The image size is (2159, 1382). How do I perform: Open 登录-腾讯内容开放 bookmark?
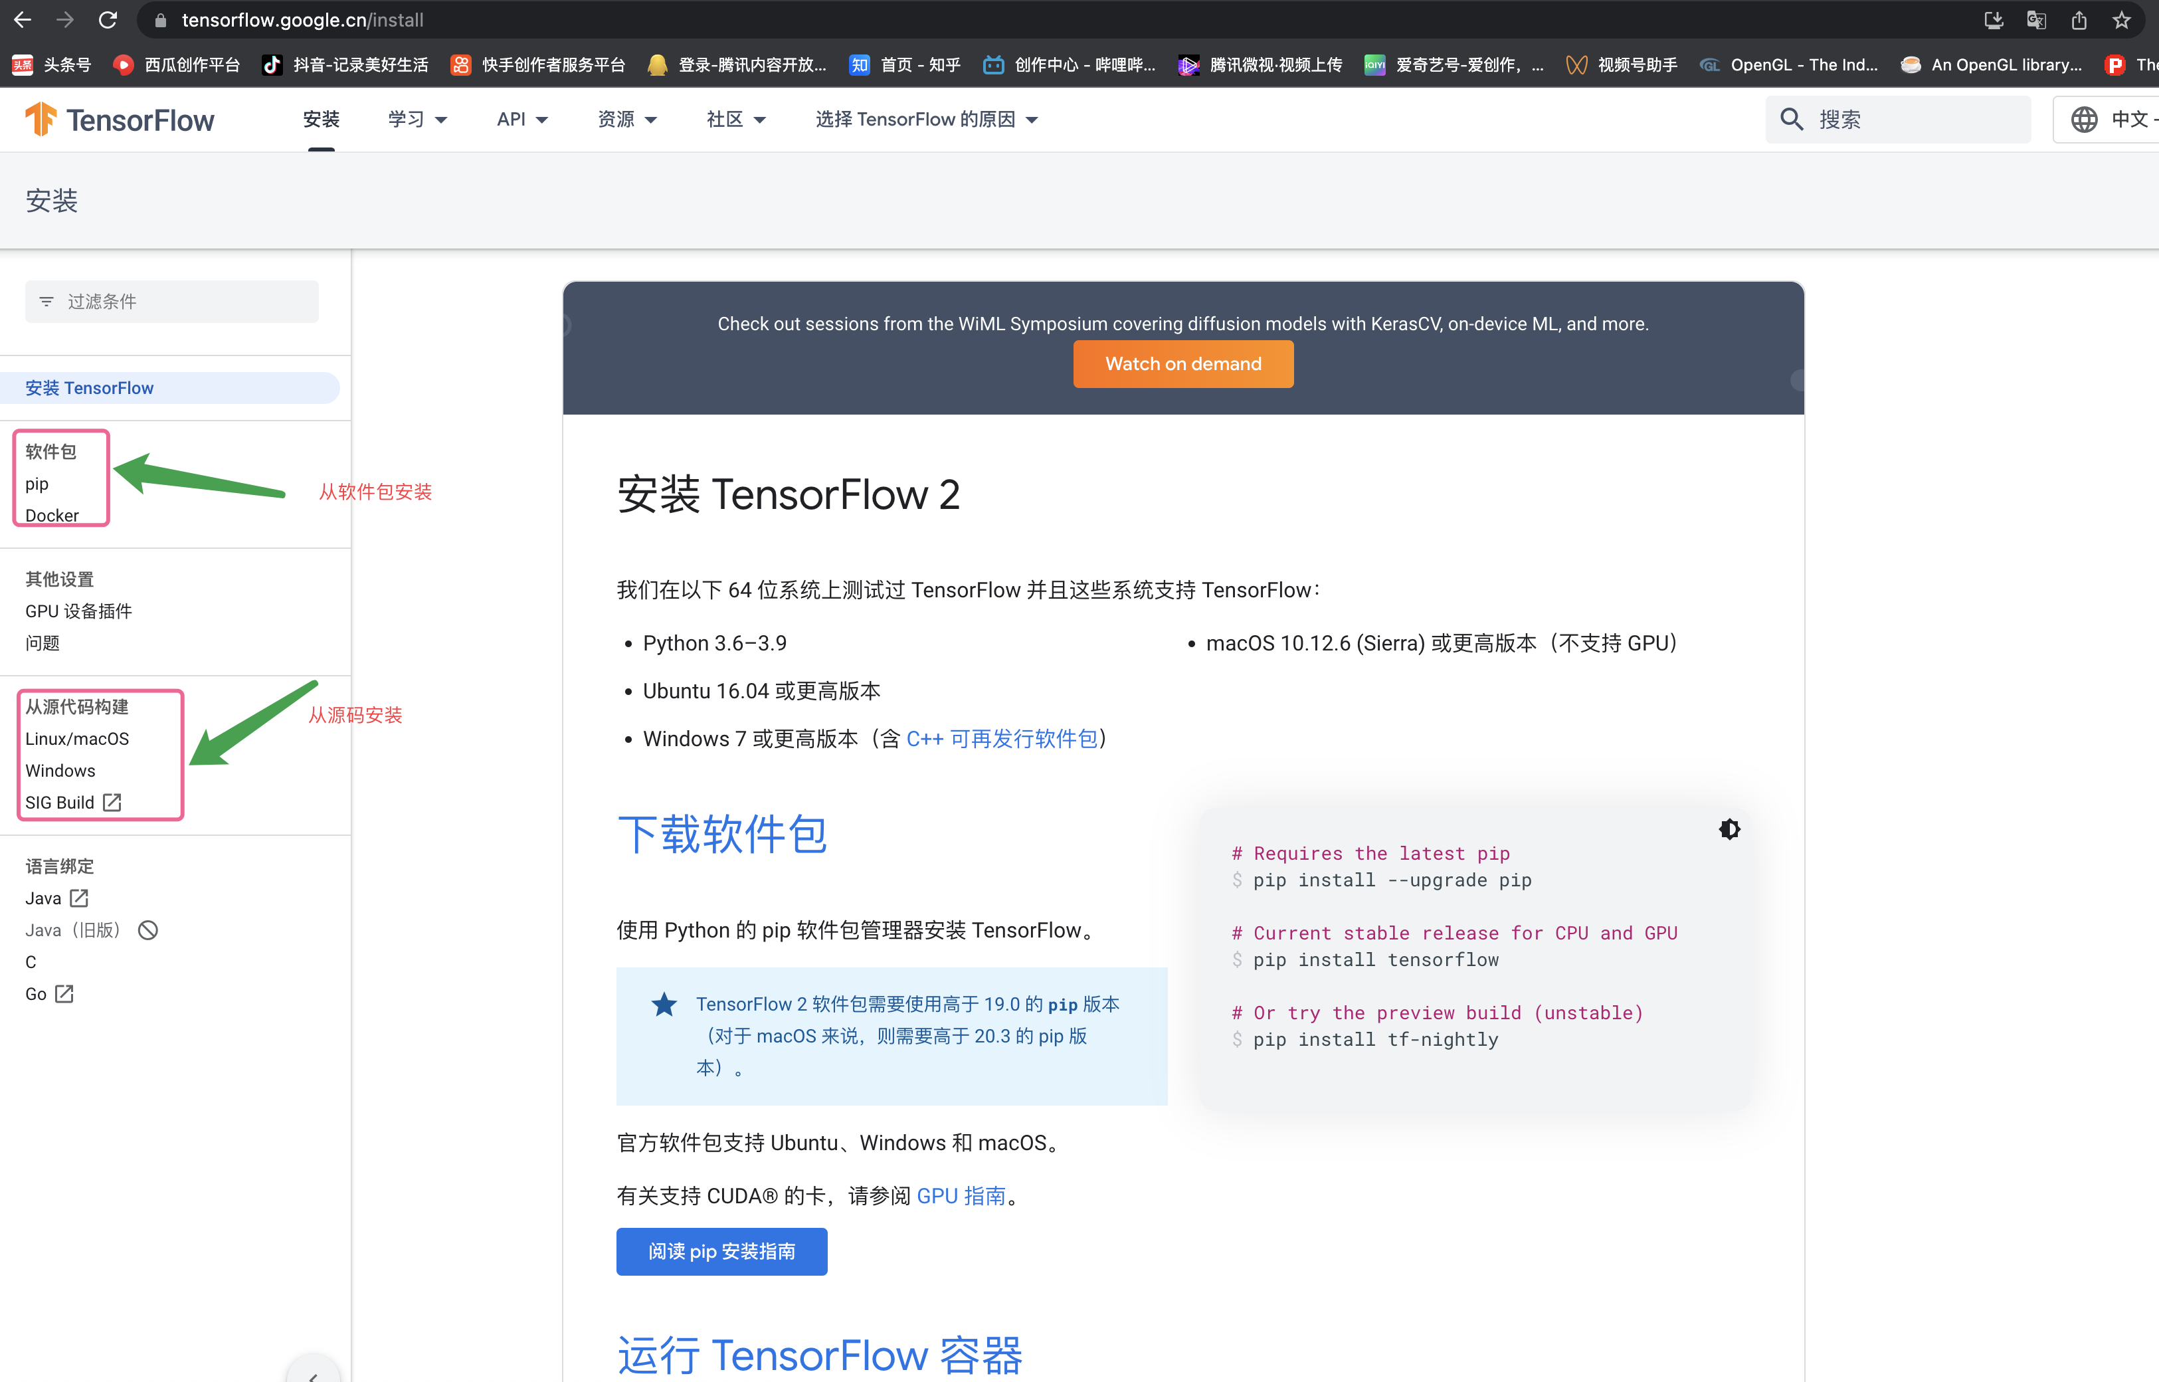click(x=737, y=64)
